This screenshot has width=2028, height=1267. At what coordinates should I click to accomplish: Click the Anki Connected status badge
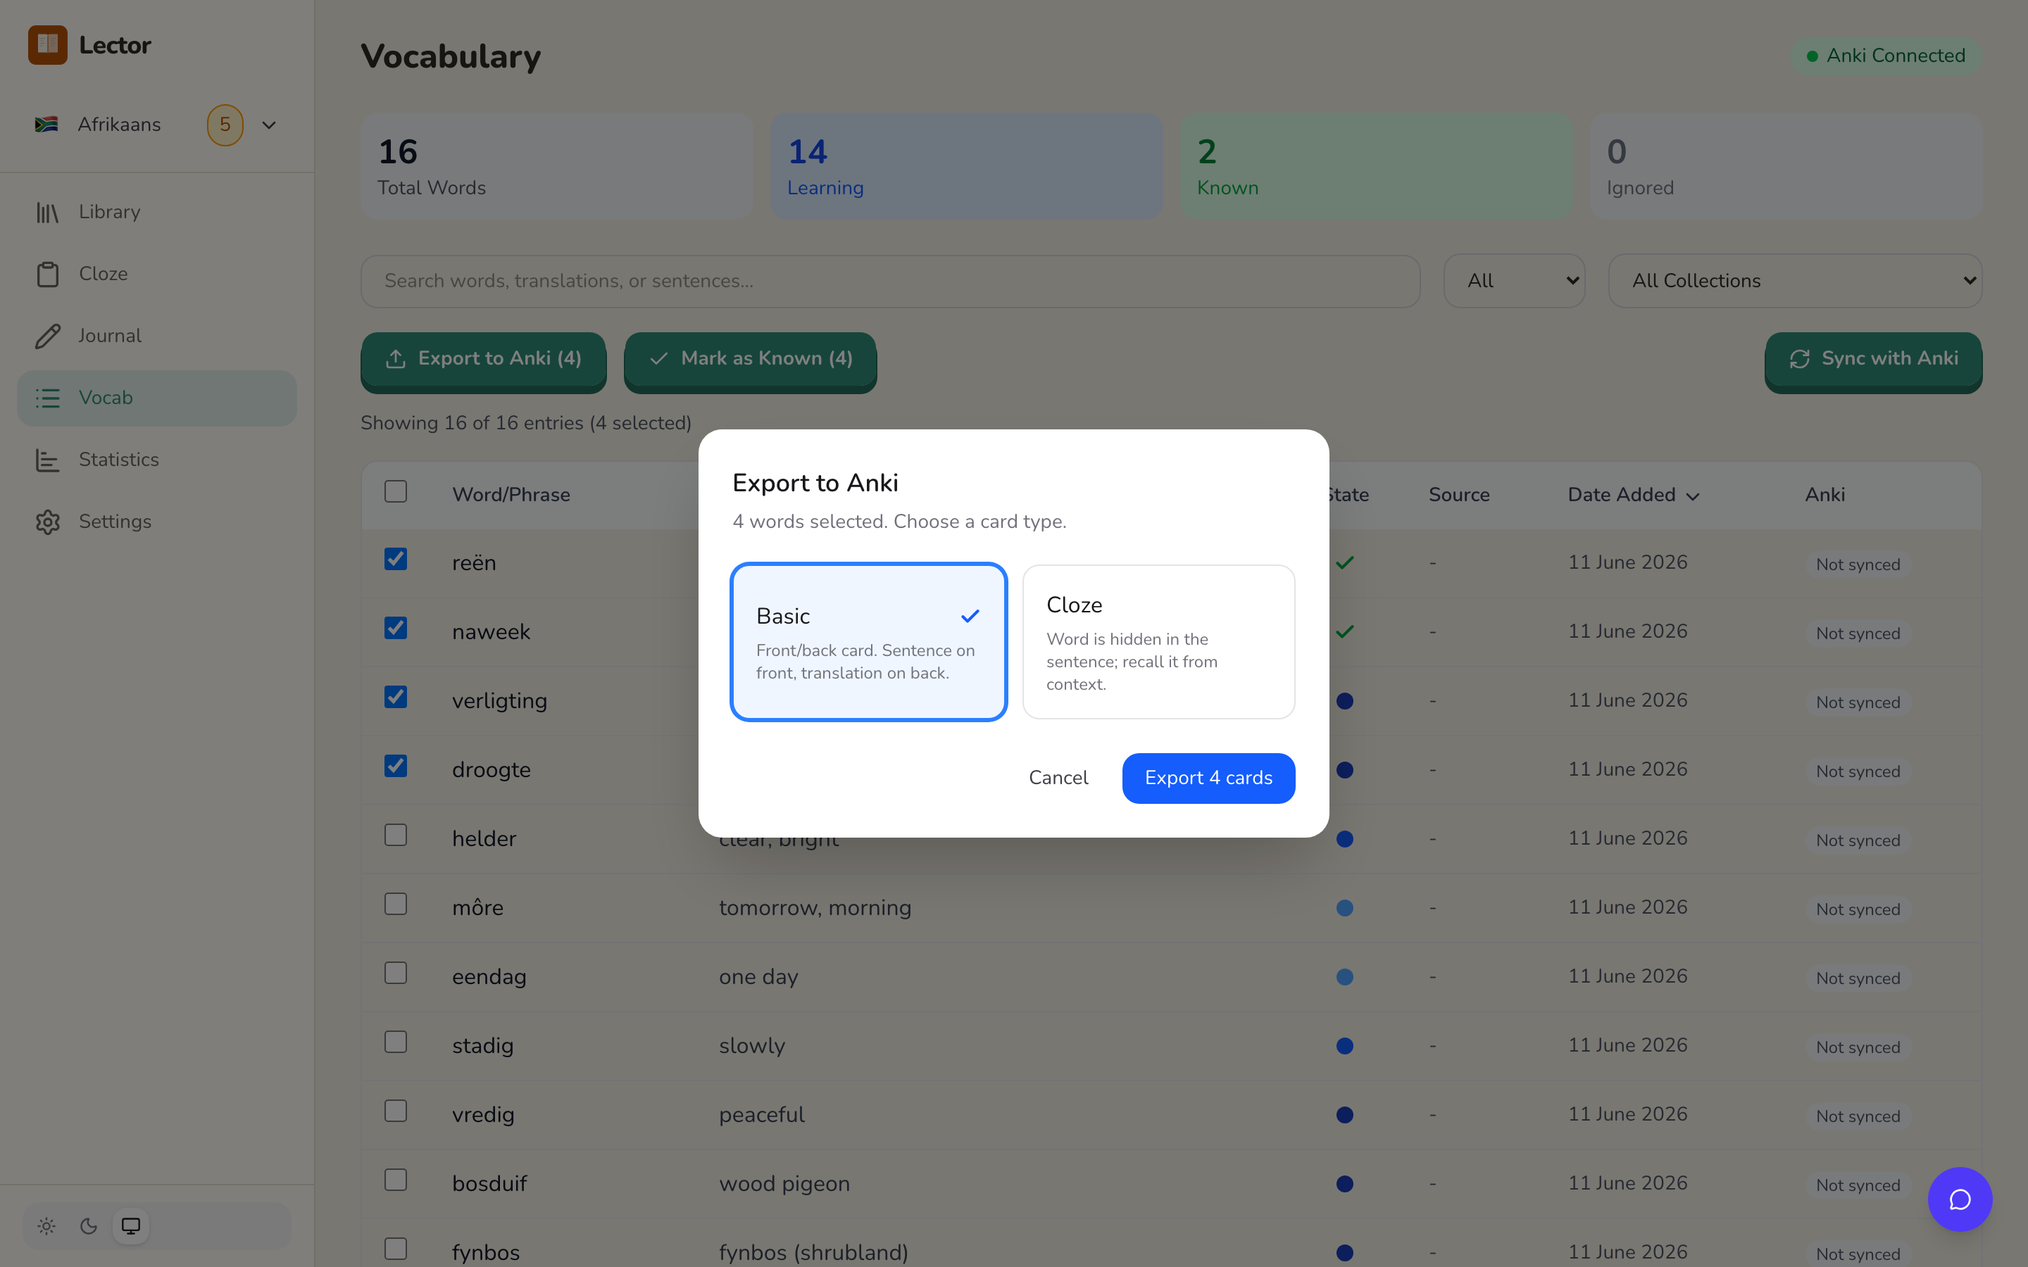pyautogui.click(x=1886, y=56)
